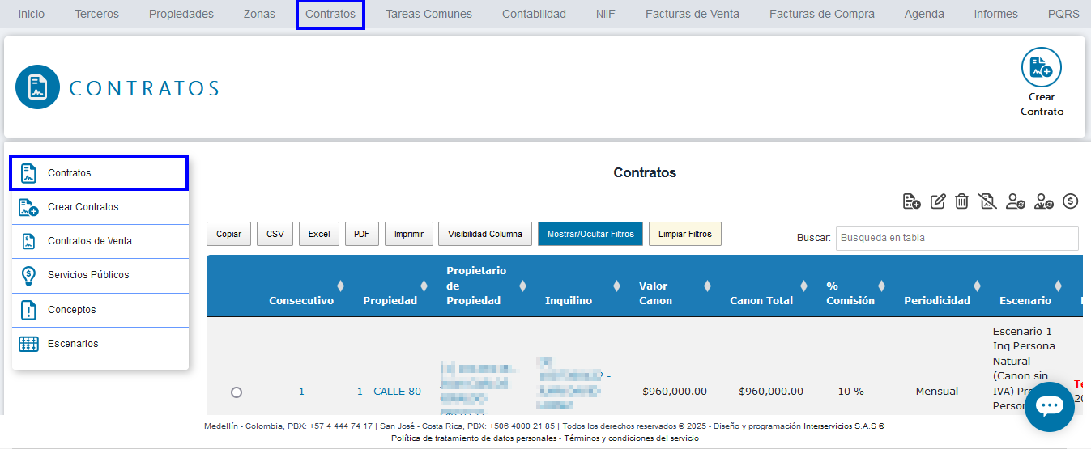Click the add document icon above table
Image resolution: width=1091 pixels, height=449 pixels.
(x=911, y=201)
